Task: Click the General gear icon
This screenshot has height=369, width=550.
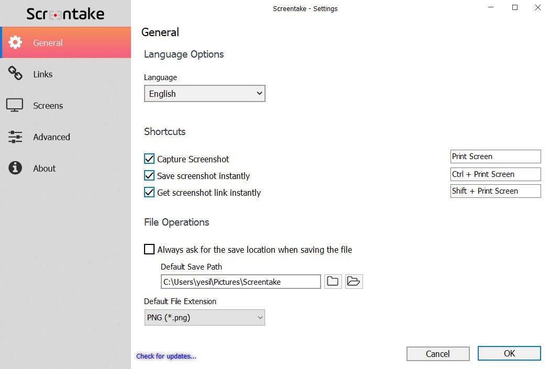Action: (15, 42)
